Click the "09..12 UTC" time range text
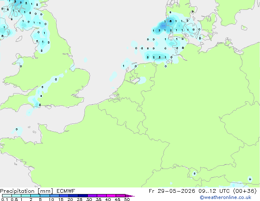Screen dimensions: 260x201 click(214, 191)
